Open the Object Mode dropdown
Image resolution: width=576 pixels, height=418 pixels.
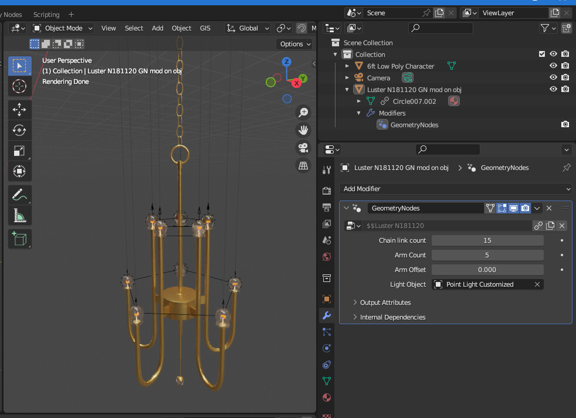pos(63,28)
